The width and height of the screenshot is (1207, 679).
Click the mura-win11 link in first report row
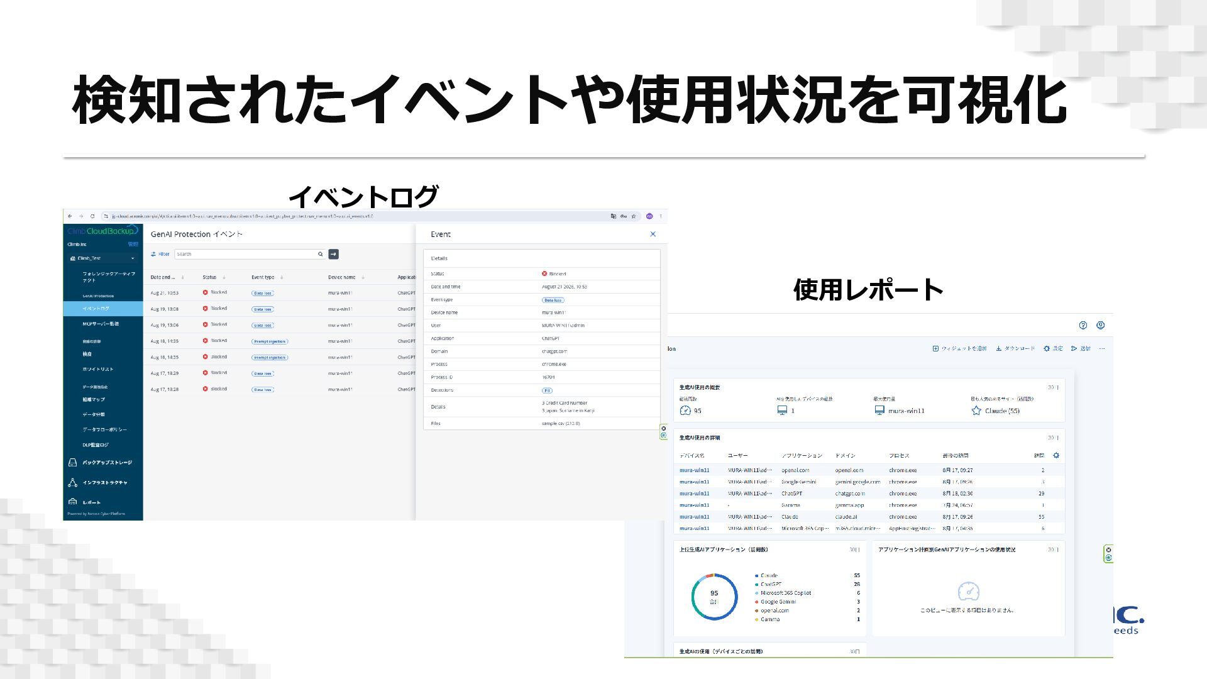[694, 470]
